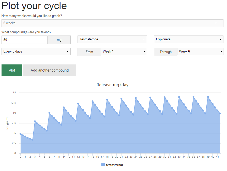Click the data point peak at day 6
This screenshot has height=171, width=227.
pos(49,113)
